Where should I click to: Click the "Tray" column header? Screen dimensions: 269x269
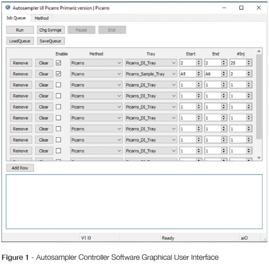[151, 54]
